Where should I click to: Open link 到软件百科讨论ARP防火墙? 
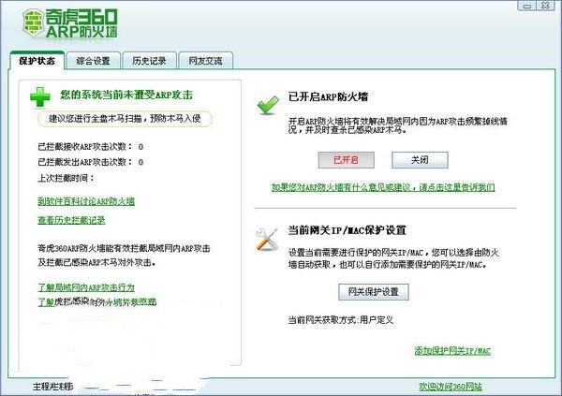86,201
